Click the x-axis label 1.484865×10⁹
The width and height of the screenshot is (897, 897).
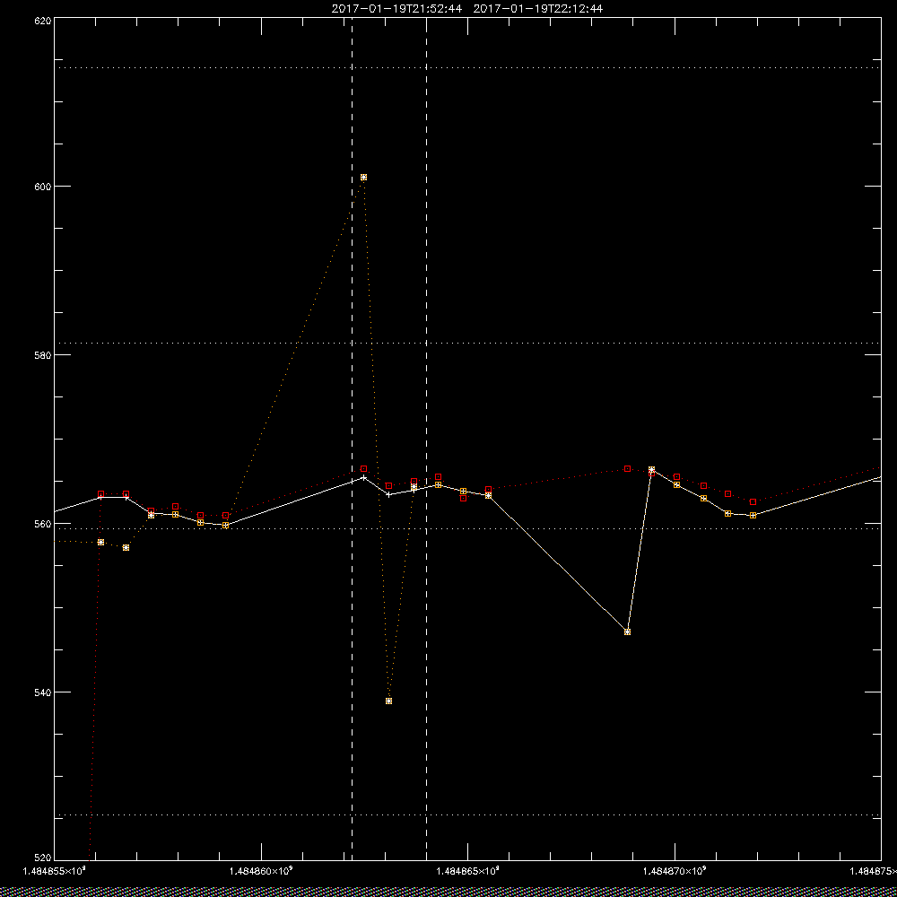468,871
